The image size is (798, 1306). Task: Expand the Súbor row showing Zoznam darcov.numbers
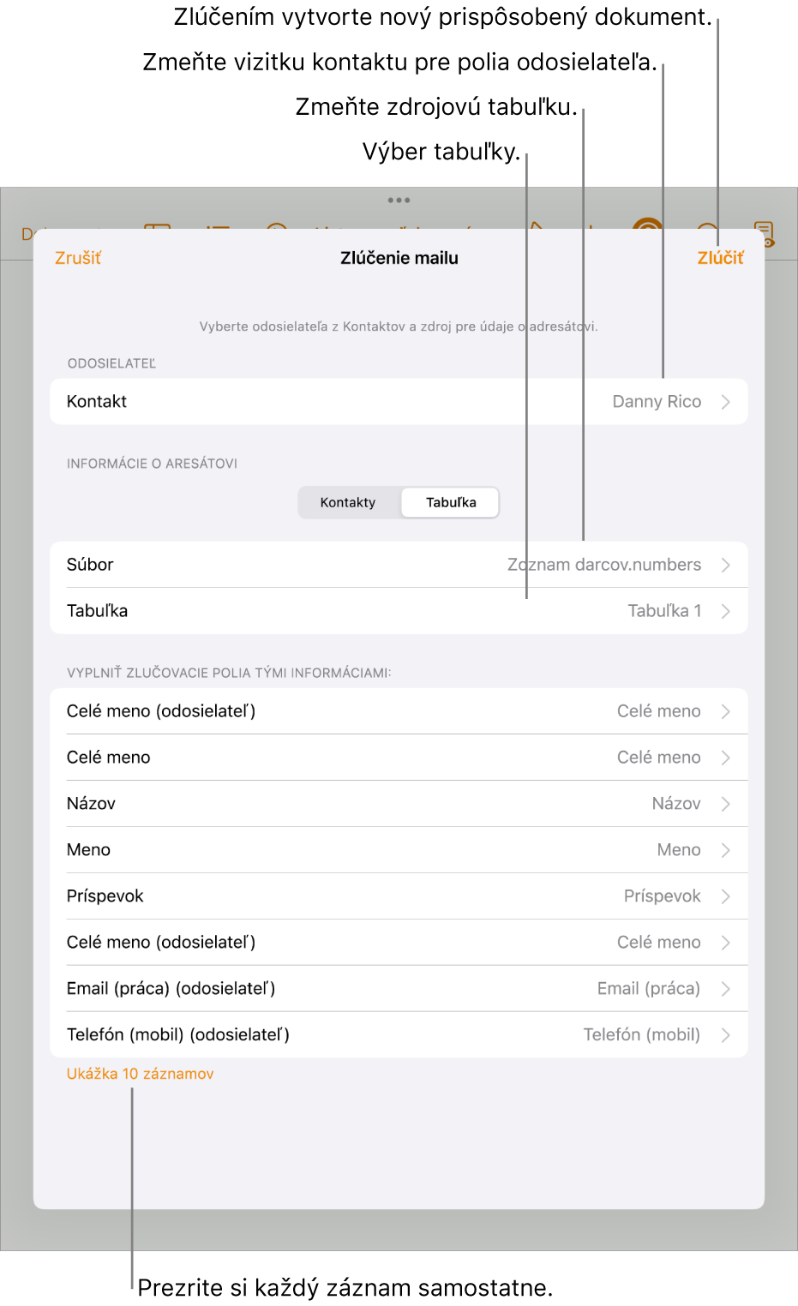pos(399,565)
